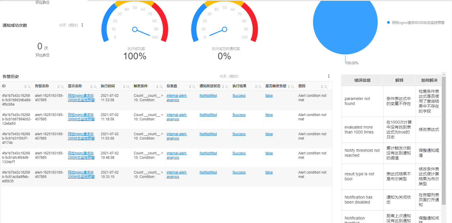Screen dimensions: 452x223
Task: Open 网校nginx link in the 11:18:08 row
Action: click(81, 117)
